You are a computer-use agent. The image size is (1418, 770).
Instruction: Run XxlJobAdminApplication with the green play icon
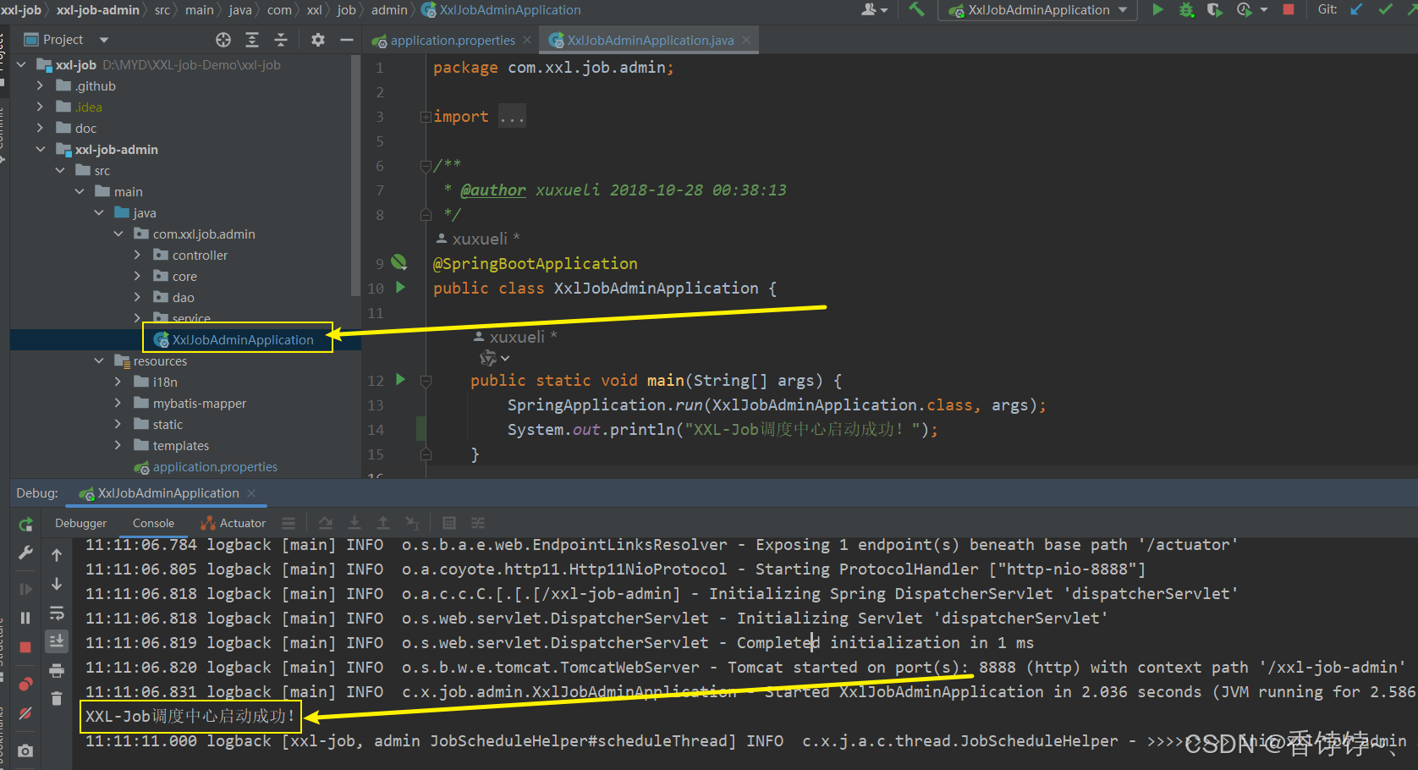point(1158,9)
